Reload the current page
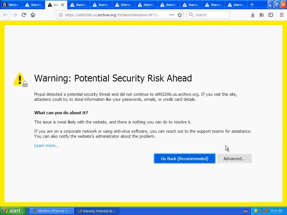This screenshot has height=215, width=287. tap(24, 15)
